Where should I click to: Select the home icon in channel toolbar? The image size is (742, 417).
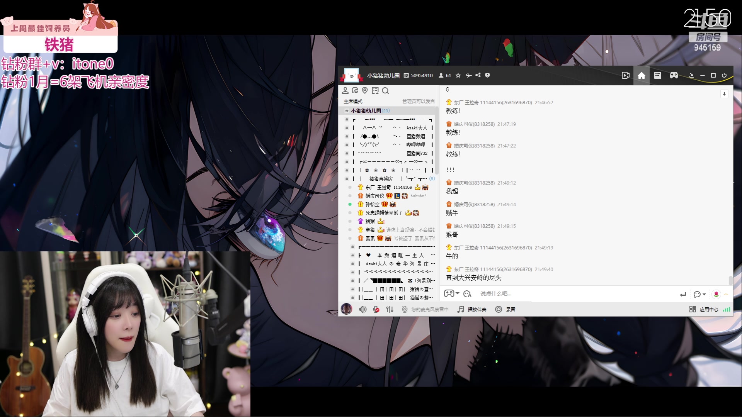click(641, 75)
